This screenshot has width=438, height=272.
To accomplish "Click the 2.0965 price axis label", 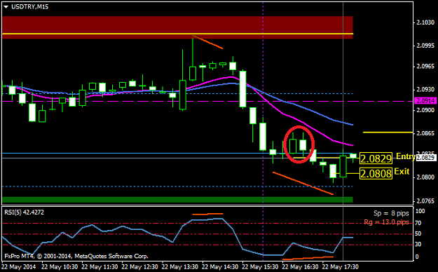I will coord(425,67).
